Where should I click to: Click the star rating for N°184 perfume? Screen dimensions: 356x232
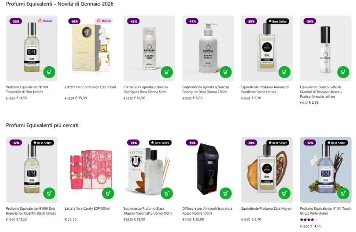tap(309, 220)
